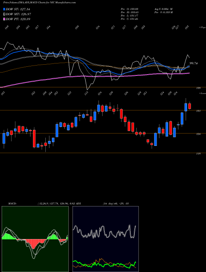
Task: Click the 131 price axis label
Action: click(198, 111)
